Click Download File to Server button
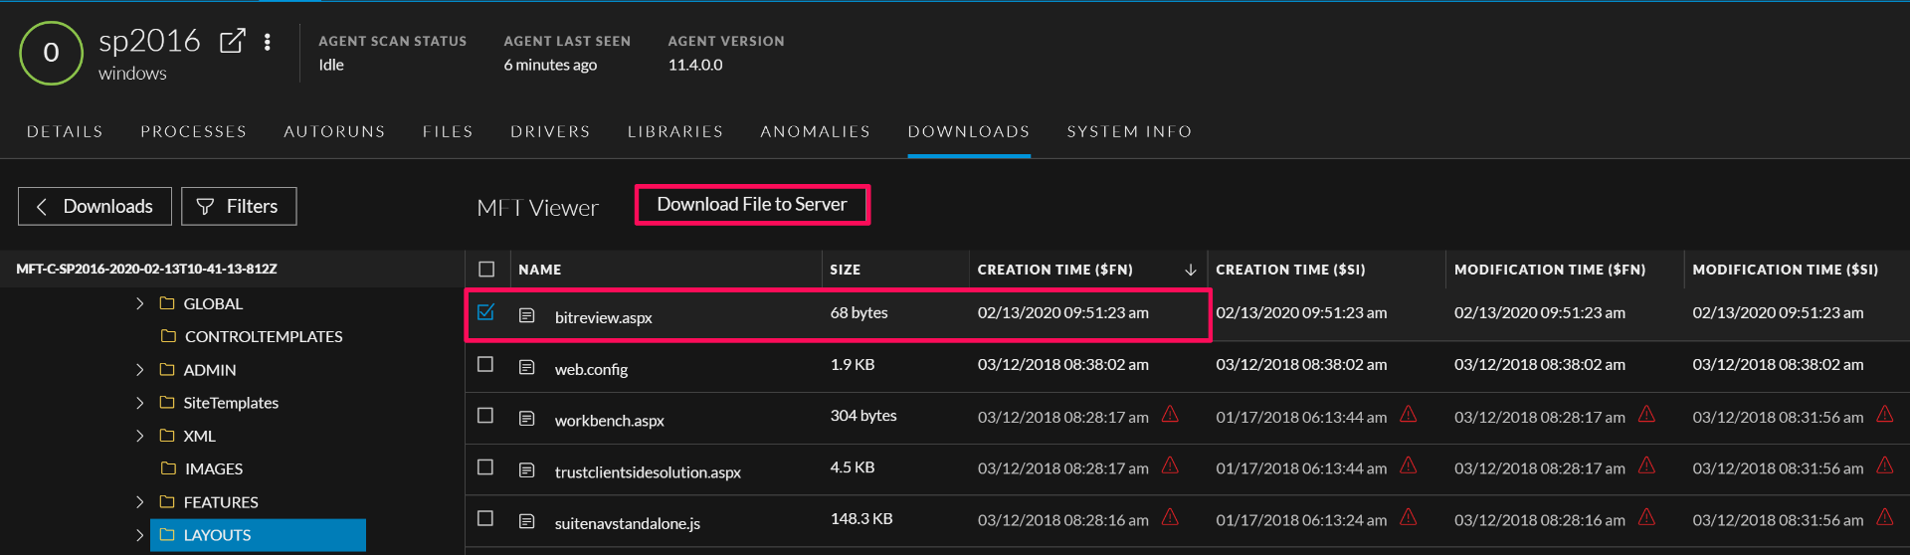Viewport: 1910px width, 555px height. click(752, 205)
